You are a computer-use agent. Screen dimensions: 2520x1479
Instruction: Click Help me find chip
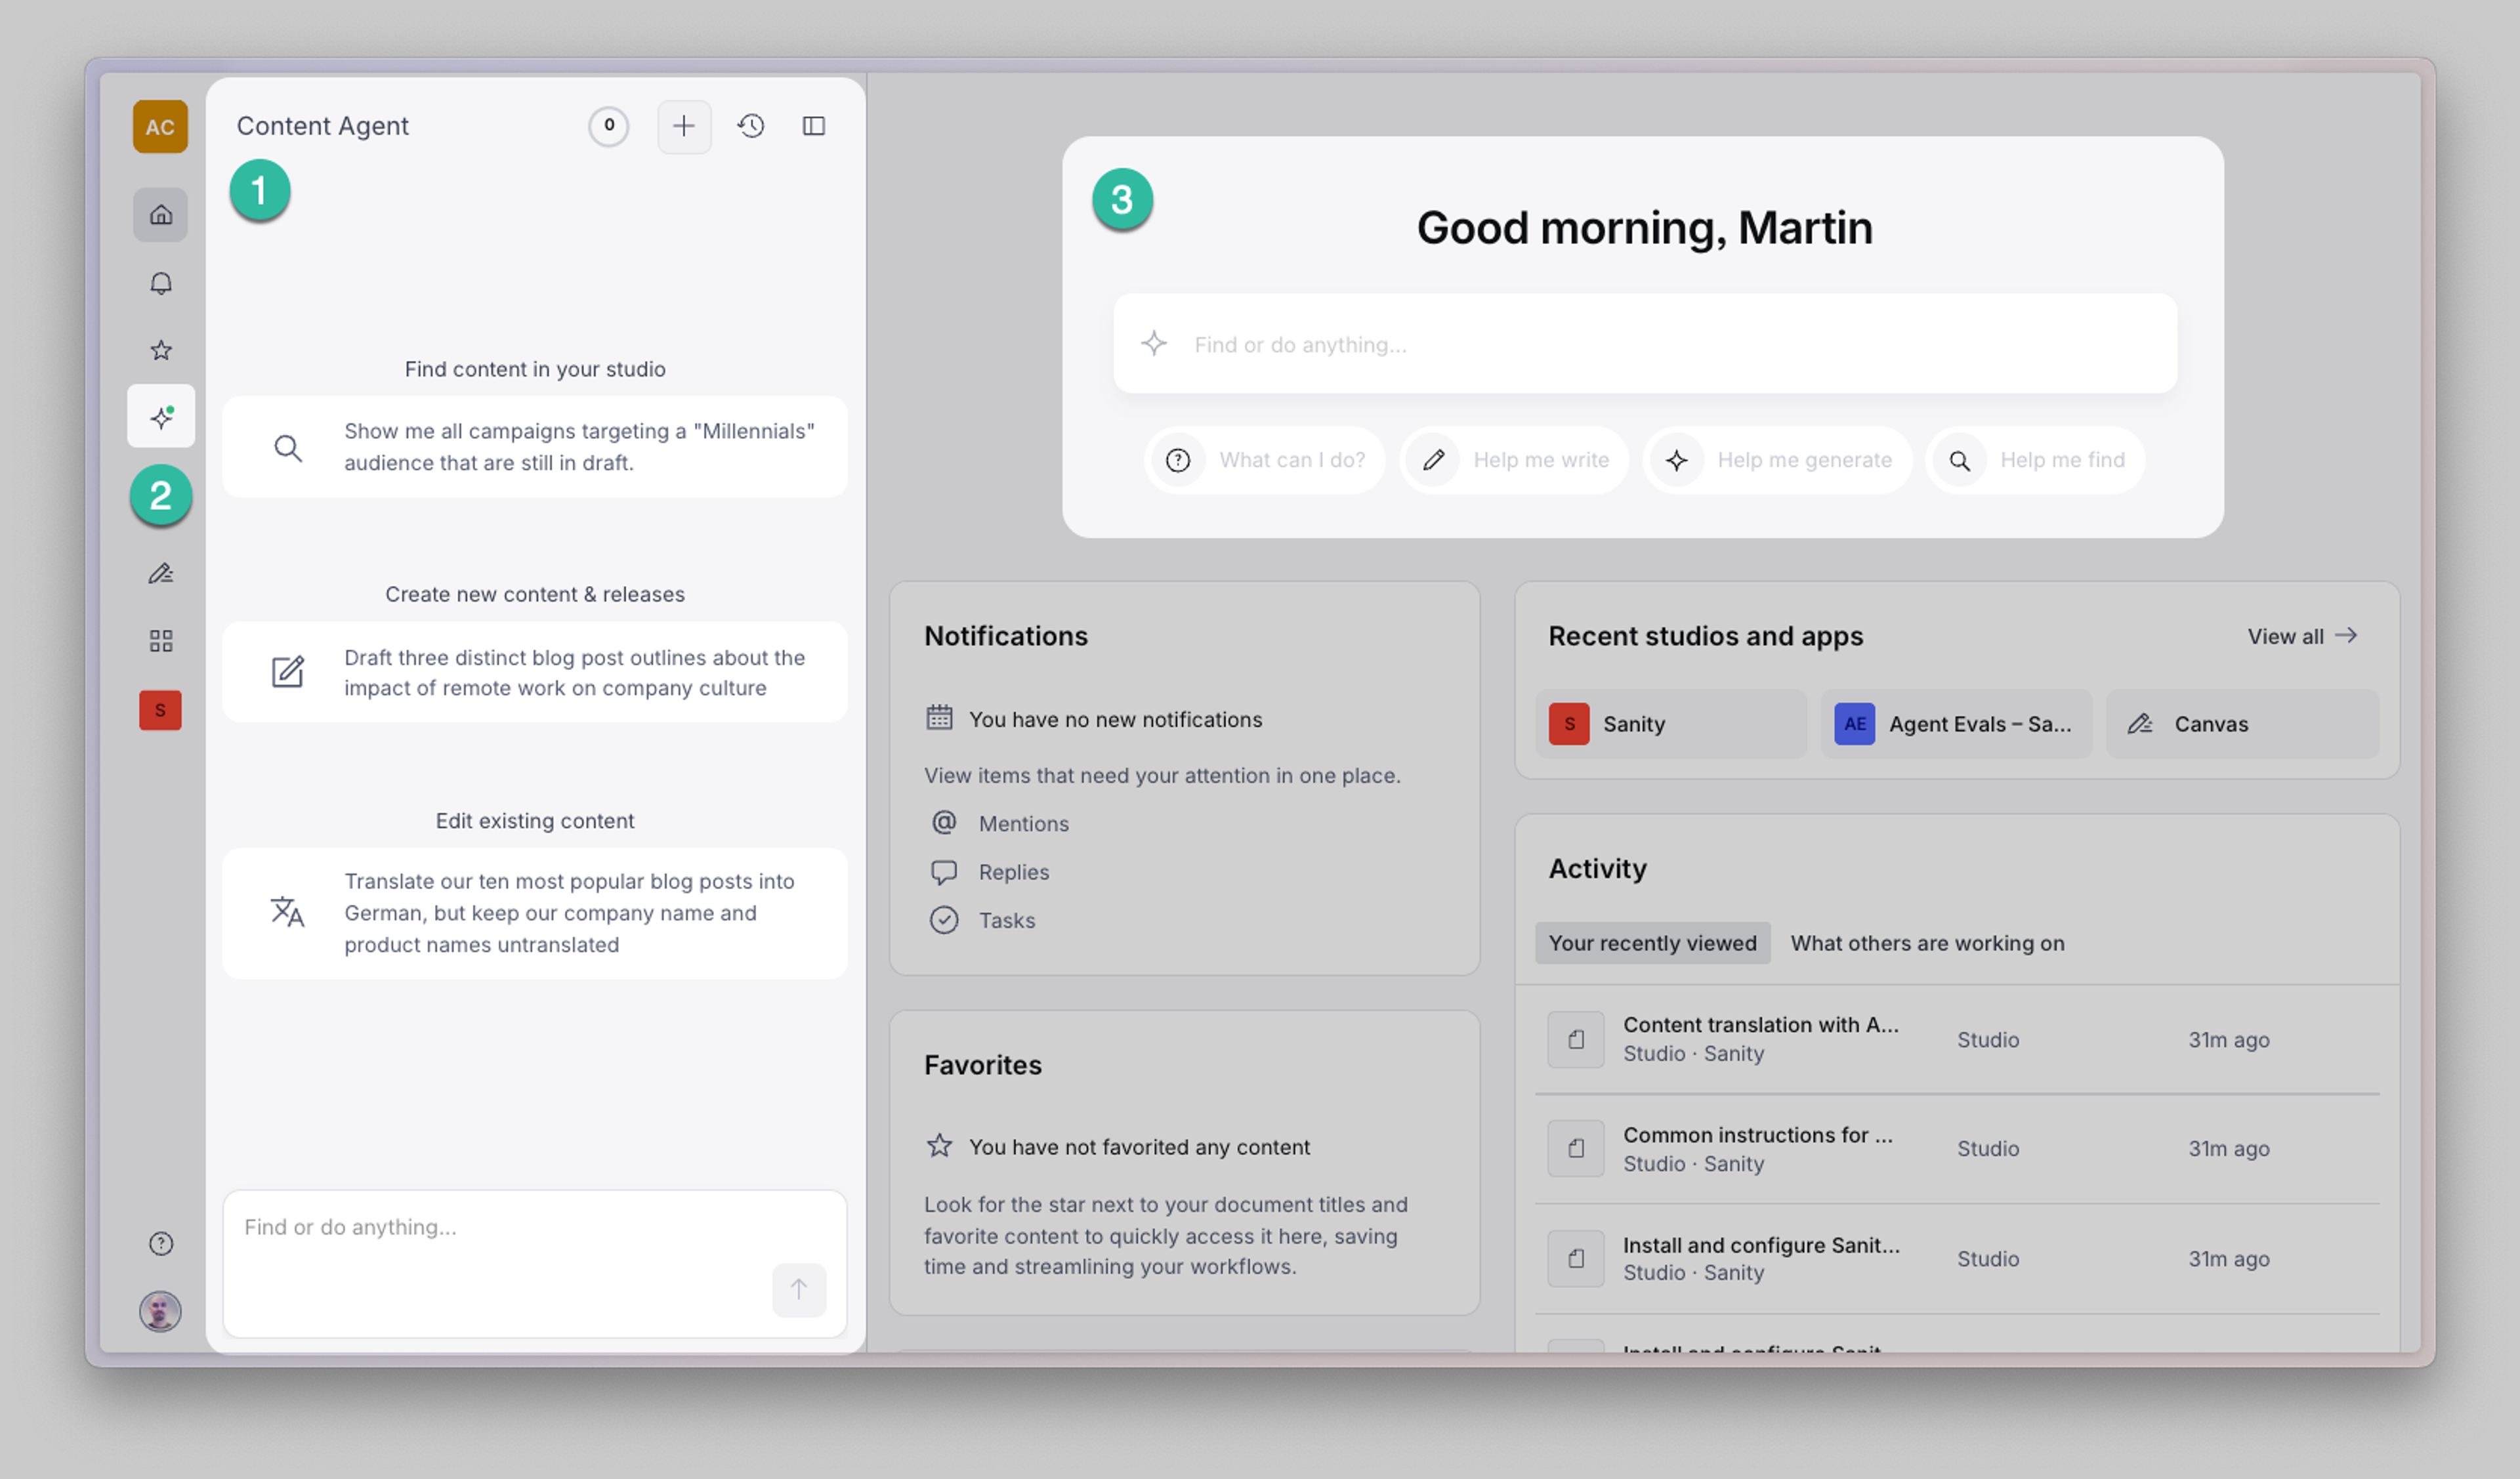pyautogui.click(x=2035, y=460)
